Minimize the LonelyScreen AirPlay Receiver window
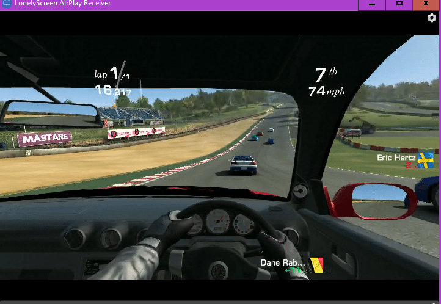The image size is (441, 304). [372, 4]
